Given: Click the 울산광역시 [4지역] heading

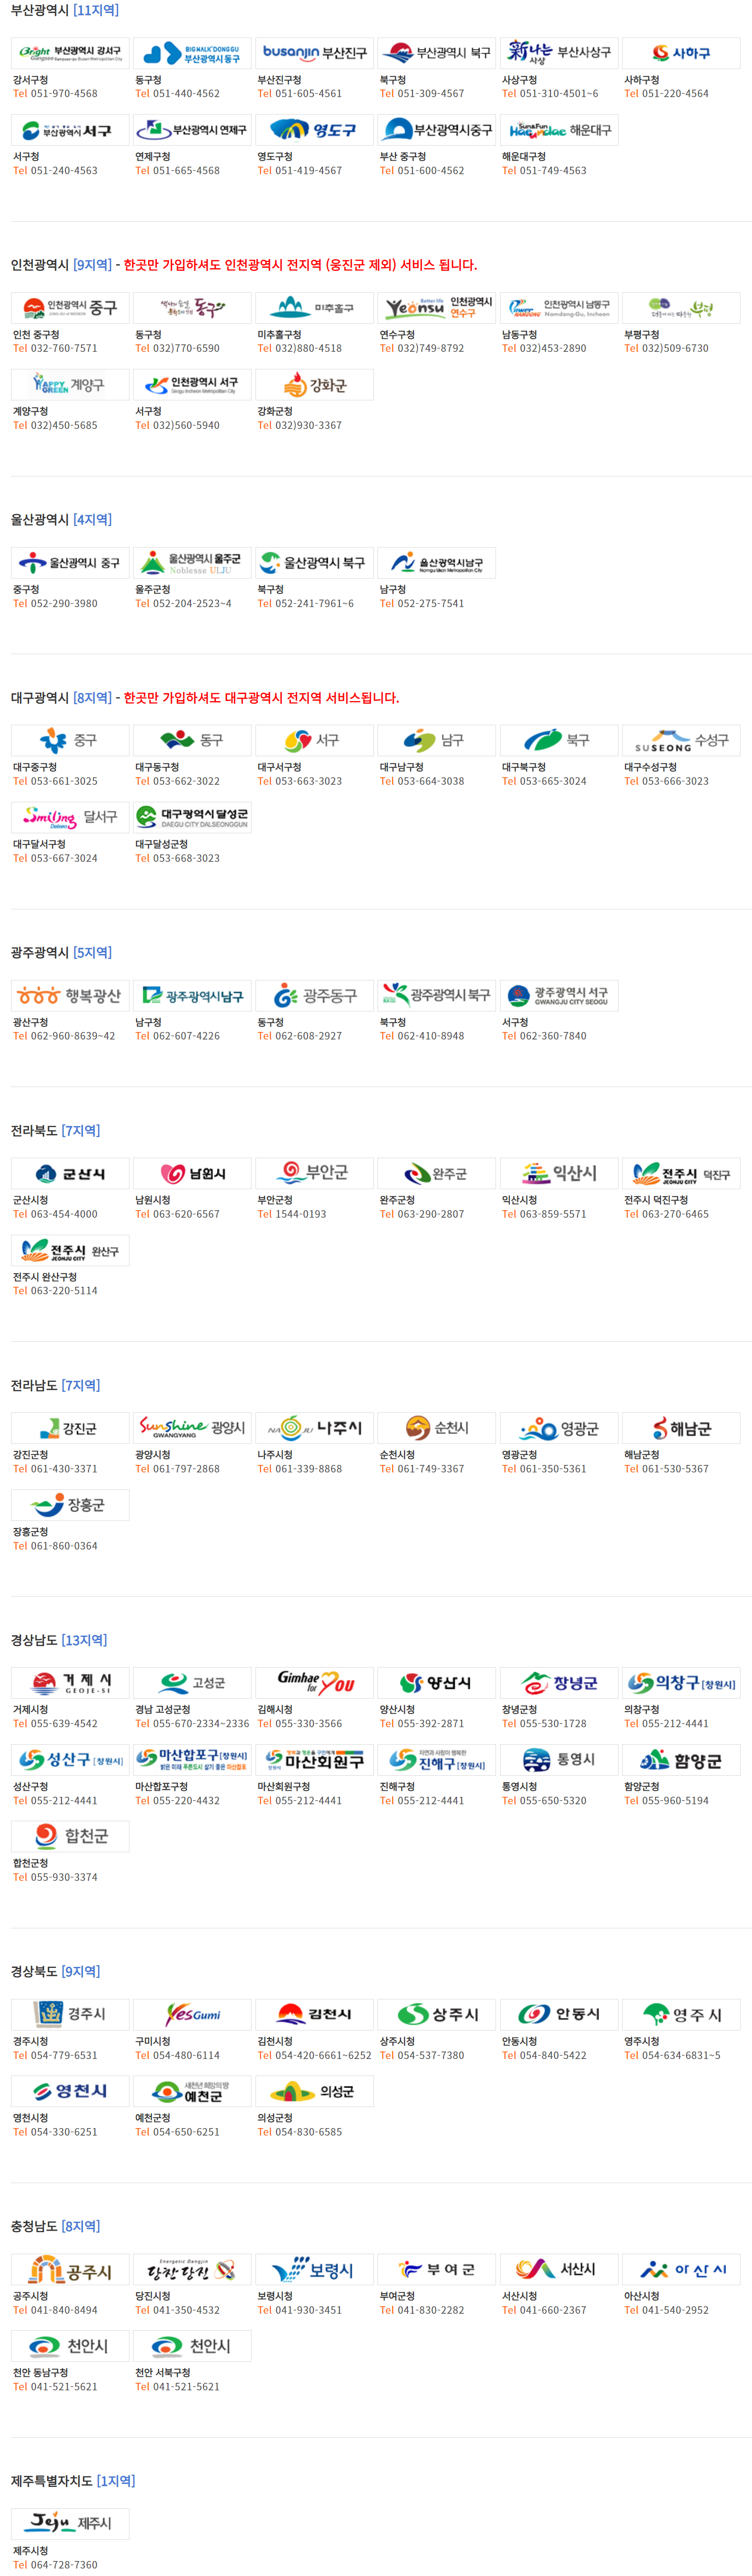Looking at the screenshot, I should coord(61,520).
